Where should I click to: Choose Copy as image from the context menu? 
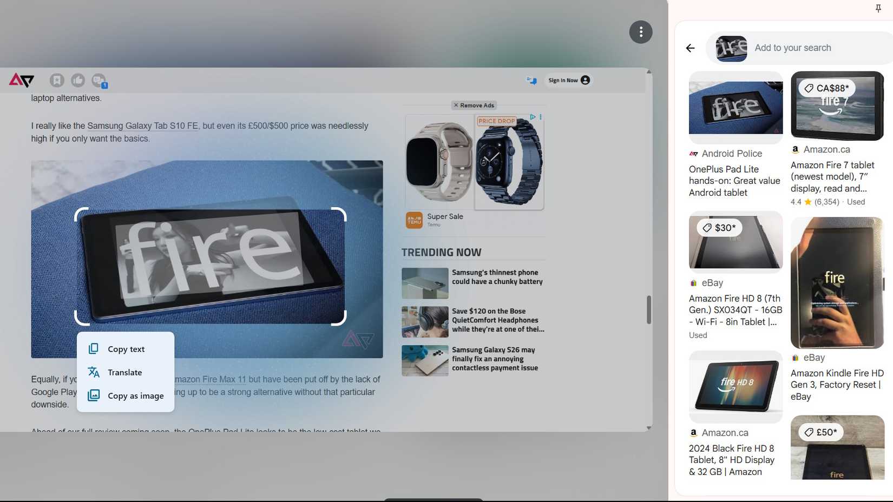[135, 395]
